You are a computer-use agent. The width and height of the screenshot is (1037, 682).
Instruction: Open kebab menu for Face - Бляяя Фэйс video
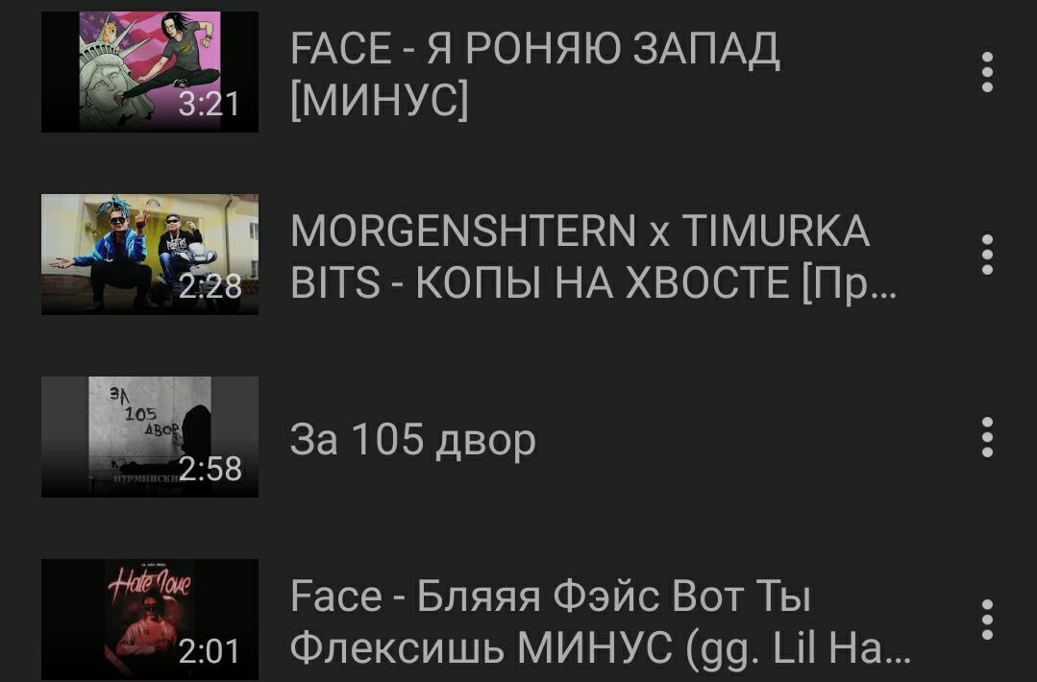(987, 620)
